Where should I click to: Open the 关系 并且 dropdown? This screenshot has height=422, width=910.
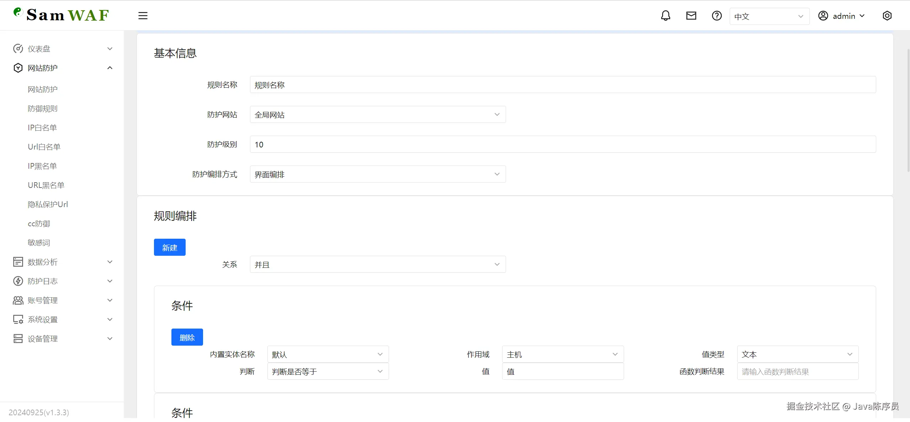tap(377, 264)
